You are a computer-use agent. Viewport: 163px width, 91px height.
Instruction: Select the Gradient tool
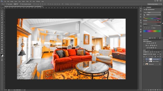[x=2, y=33]
